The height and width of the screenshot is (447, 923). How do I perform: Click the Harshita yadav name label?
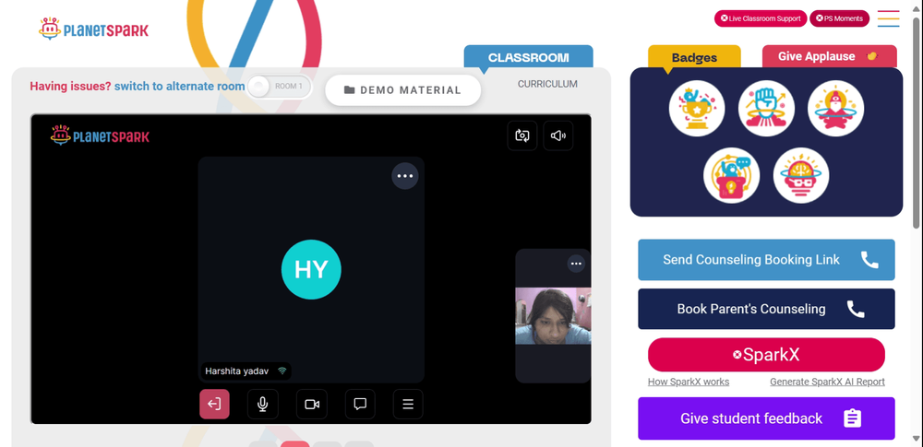pyautogui.click(x=246, y=371)
